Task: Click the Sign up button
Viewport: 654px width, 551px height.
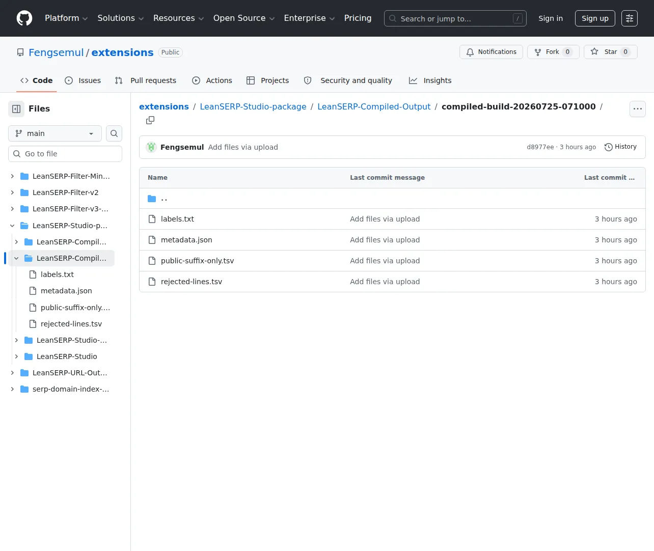Action: (595, 18)
